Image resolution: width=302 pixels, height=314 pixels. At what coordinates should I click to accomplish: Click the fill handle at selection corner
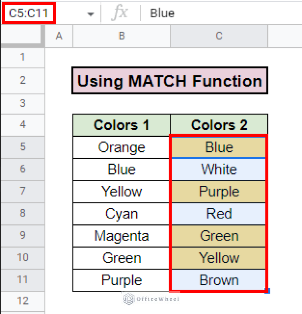click(x=268, y=291)
